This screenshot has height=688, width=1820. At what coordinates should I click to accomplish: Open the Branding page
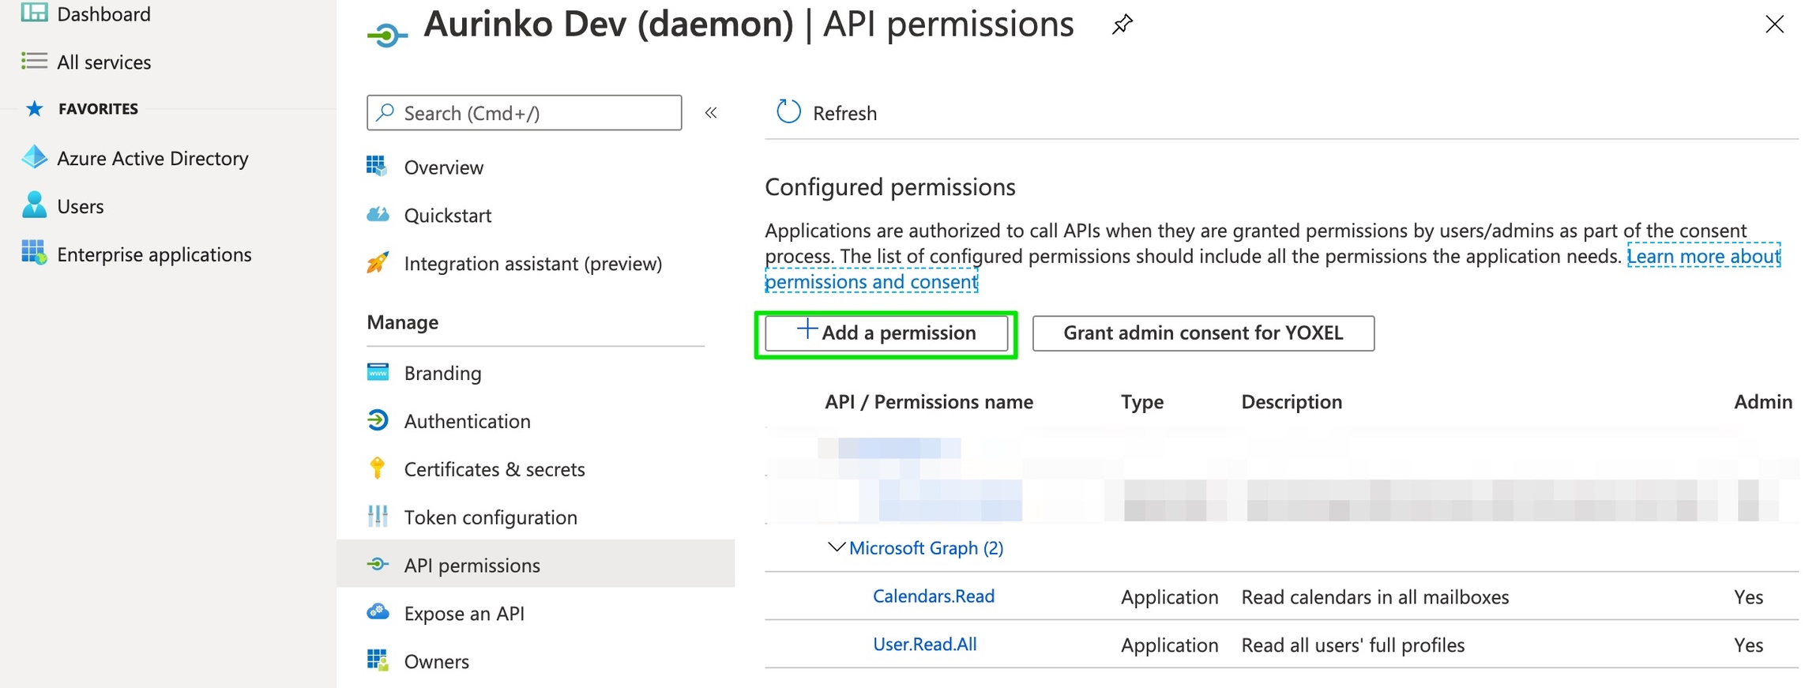click(x=442, y=373)
